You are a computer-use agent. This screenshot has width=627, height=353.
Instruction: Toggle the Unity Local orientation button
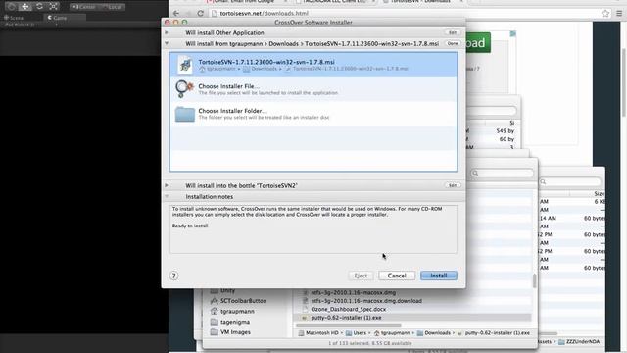112,7
